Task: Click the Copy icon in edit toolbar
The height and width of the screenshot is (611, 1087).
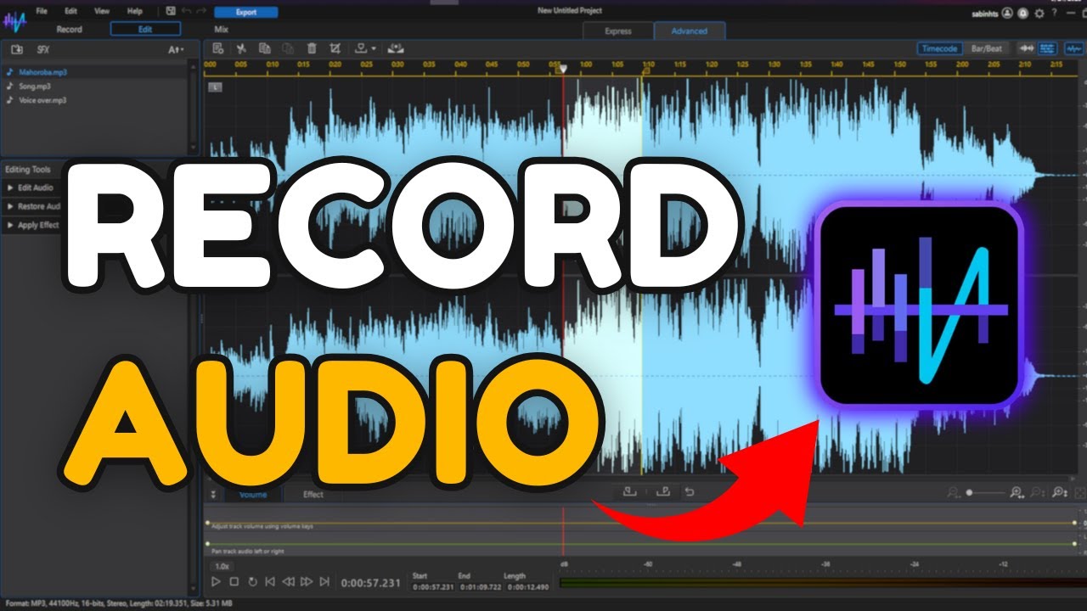Action: (264, 48)
